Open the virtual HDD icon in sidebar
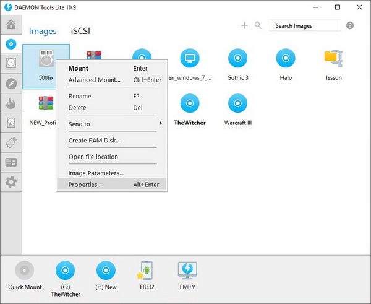This screenshot has height=304, width=371. coord(11,123)
